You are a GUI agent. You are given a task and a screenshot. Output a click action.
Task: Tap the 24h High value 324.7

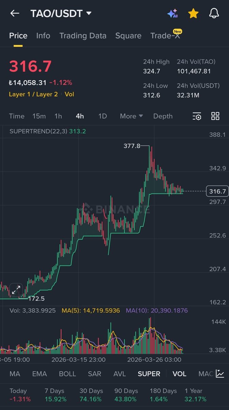tap(152, 71)
